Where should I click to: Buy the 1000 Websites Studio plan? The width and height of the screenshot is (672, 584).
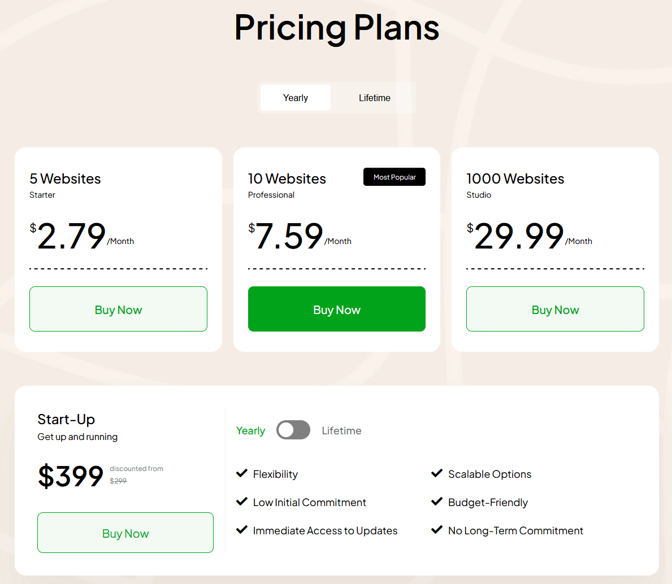(555, 310)
